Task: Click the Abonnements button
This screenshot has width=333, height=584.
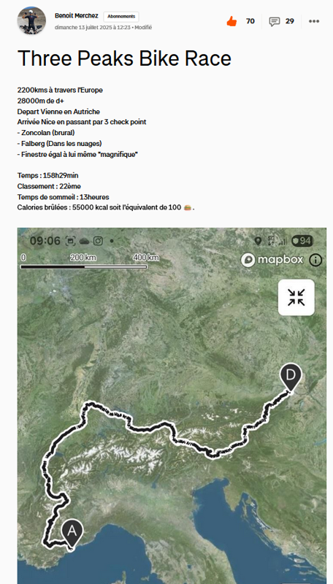Action: [121, 16]
